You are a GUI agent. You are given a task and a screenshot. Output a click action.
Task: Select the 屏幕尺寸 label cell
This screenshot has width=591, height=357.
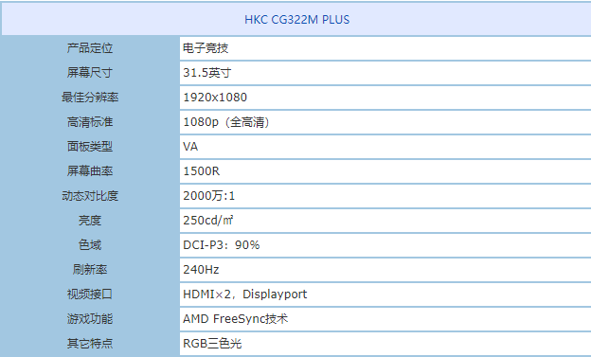pyautogui.click(x=90, y=73)
